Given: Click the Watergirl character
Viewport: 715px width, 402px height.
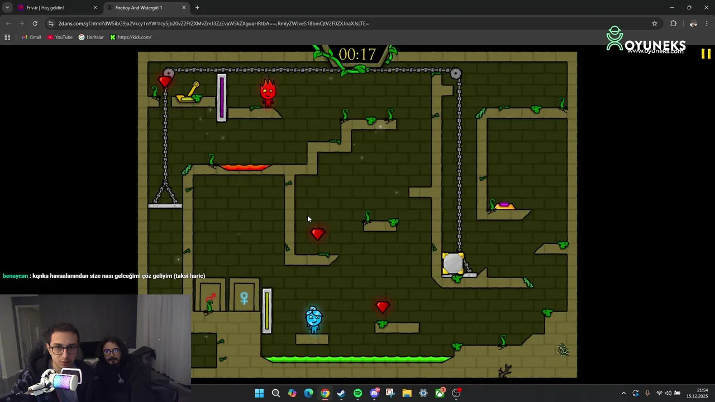Looking at the screenshot, I should (x=314, y=320).
